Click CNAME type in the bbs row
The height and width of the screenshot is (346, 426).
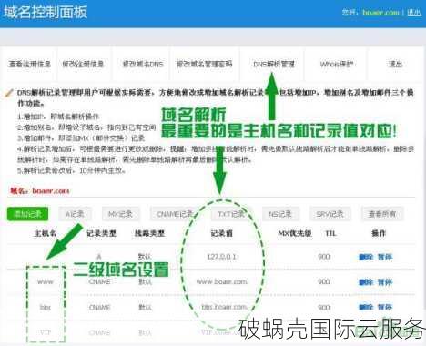(99, 307)
